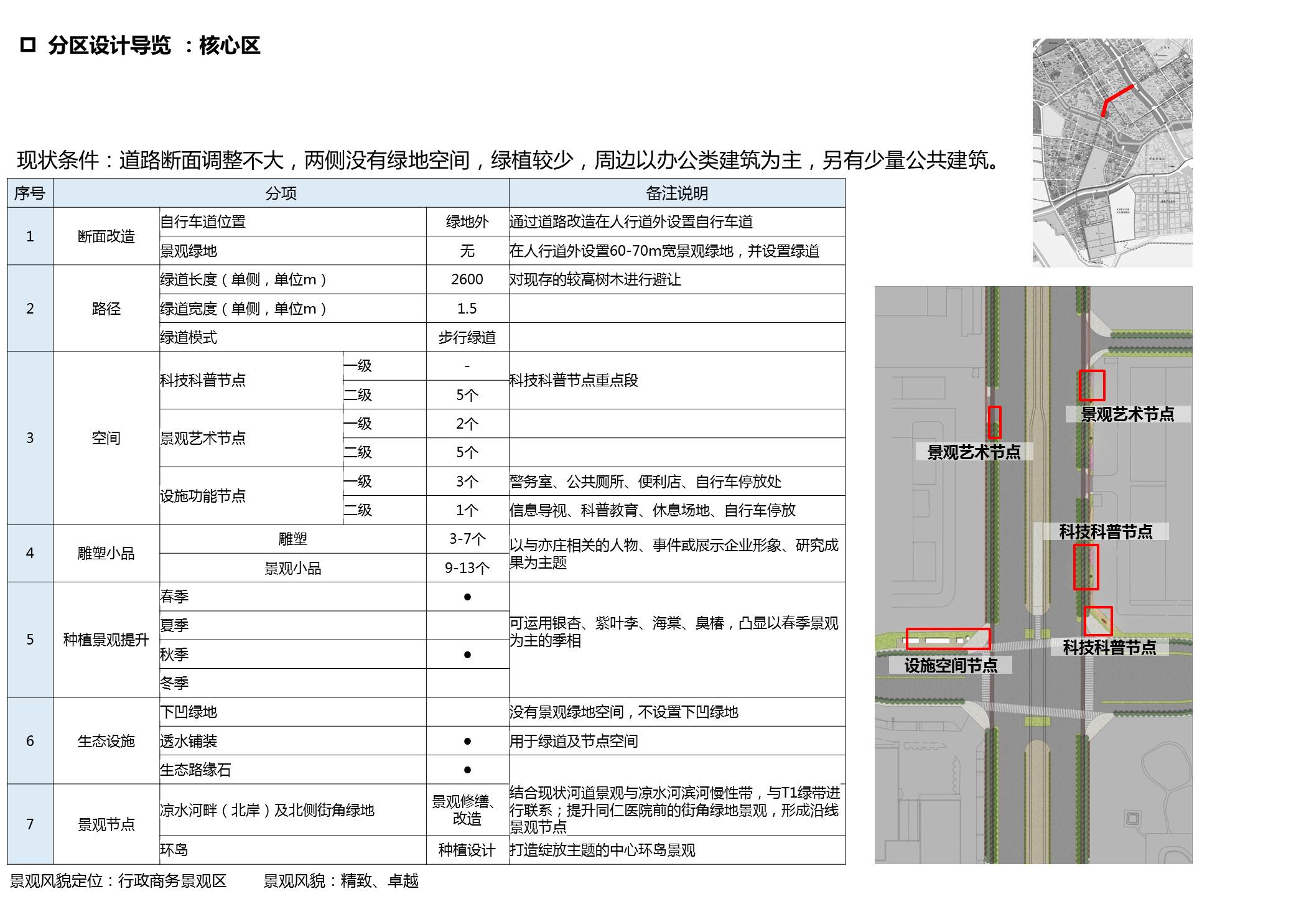Click the bullet dot in the 生态路缘石 row
The height and width of the screenshot is (899, 1314).
pos(467,770)
